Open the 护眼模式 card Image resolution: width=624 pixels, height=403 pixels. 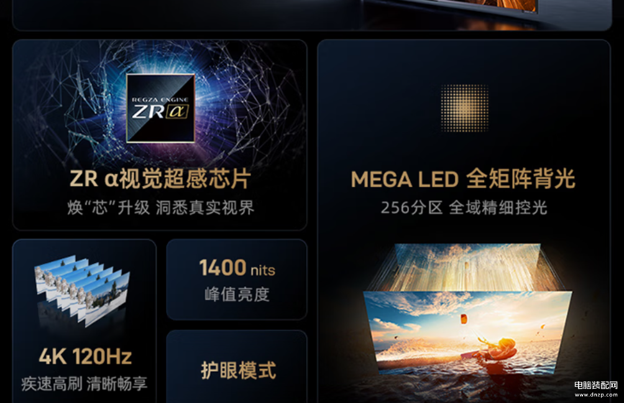pos(237,366)
